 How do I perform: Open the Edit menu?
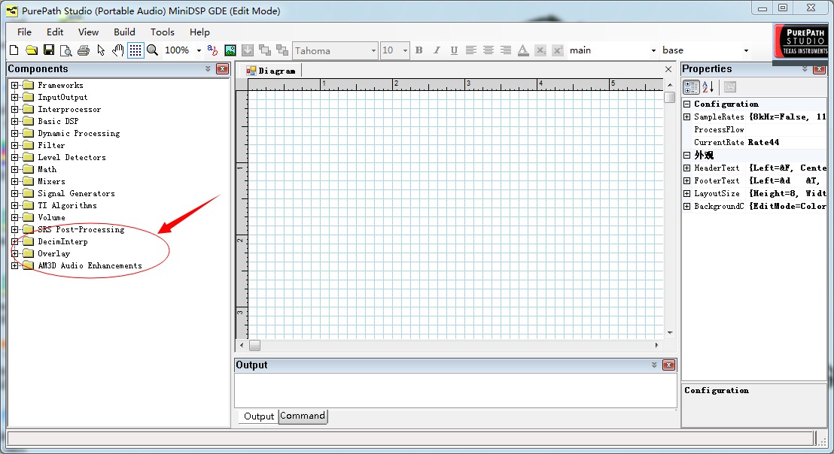[x=55, y=32]
